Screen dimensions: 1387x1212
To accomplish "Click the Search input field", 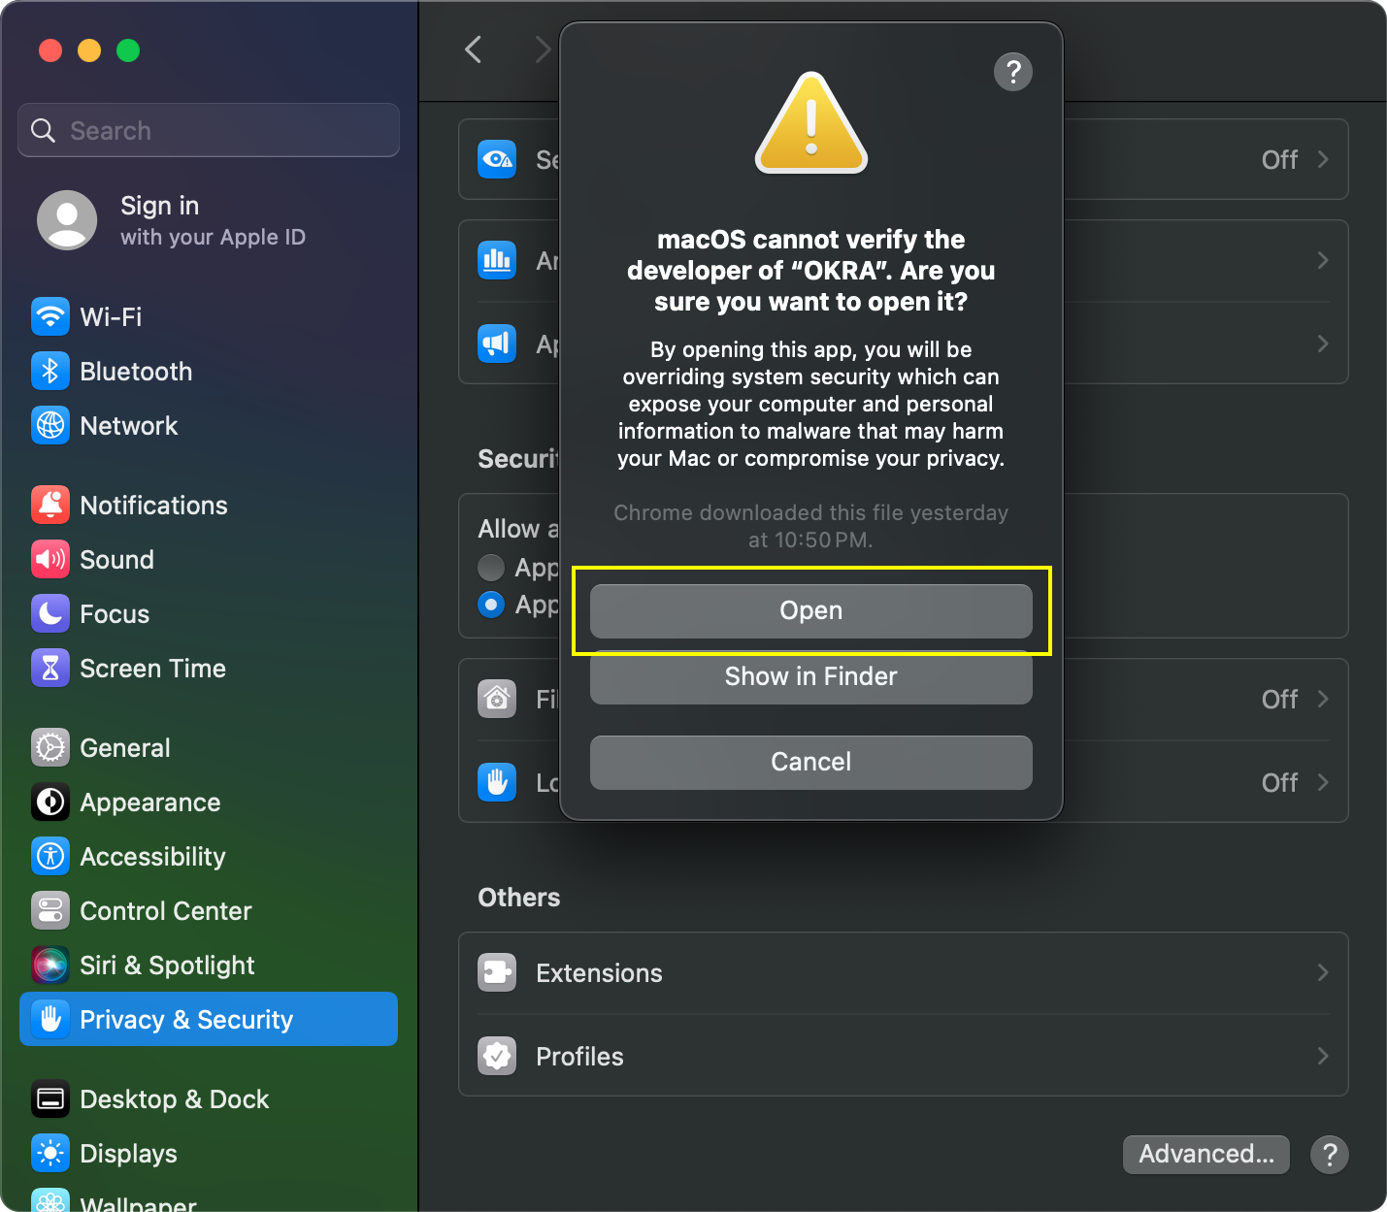I will [x=209, y=130].
